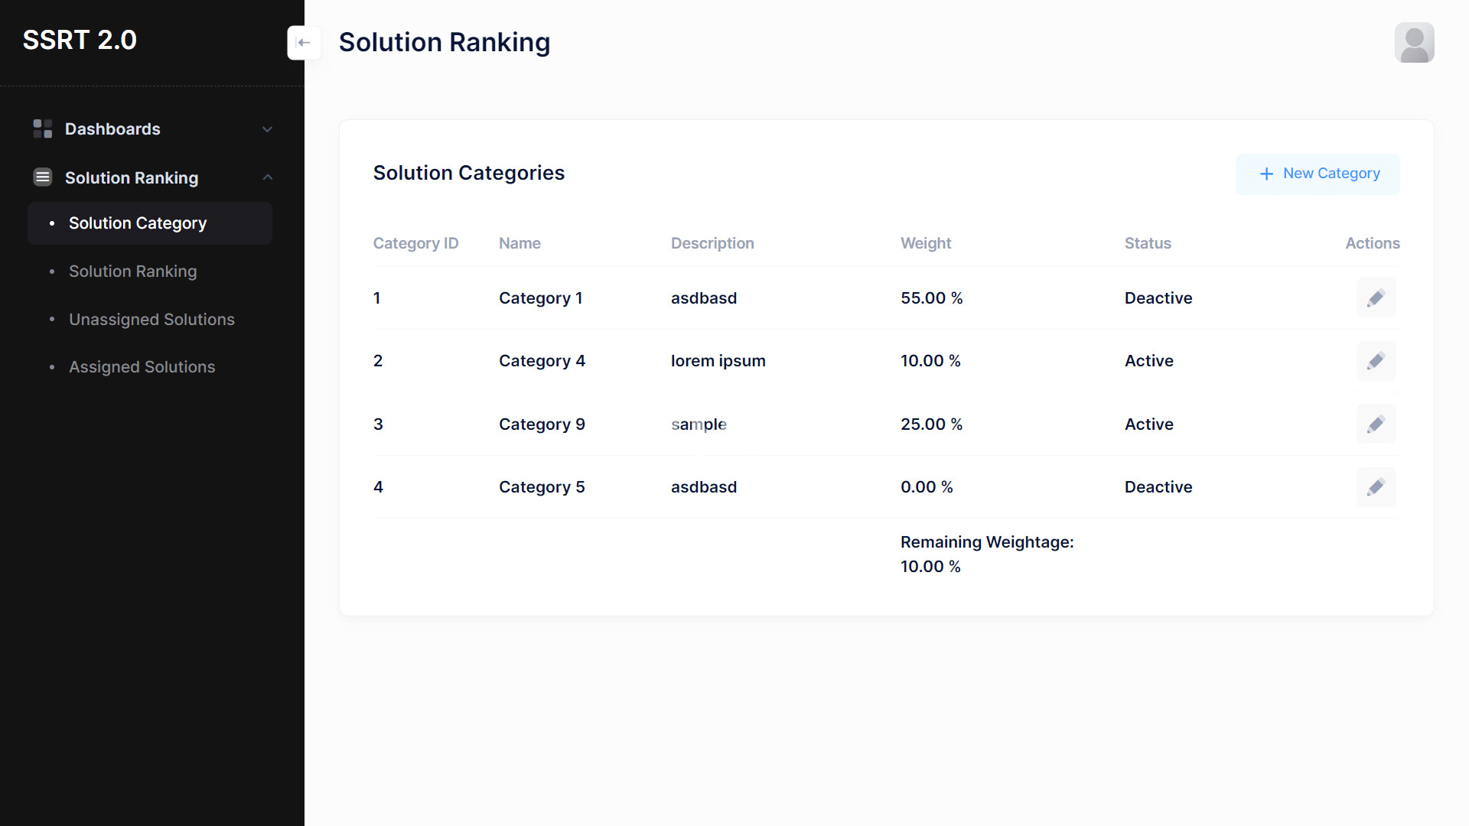Viewport: 1469px width, 826px height.
Task: Click New Category button
Action: pos(1318,174)
